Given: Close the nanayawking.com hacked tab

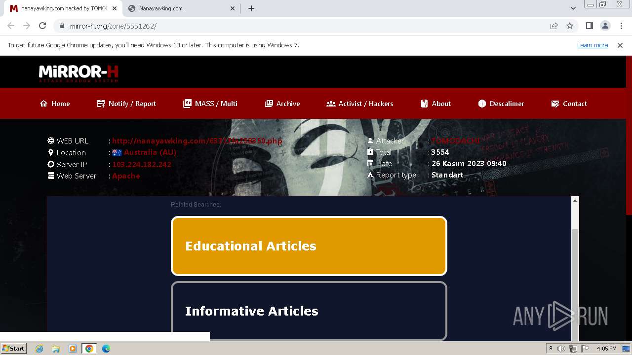Looking at the screenshot, I should click(x=115, y=8).
